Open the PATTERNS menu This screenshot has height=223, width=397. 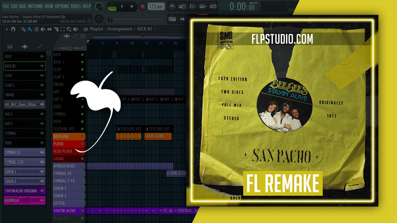click(x=35, y=6)
